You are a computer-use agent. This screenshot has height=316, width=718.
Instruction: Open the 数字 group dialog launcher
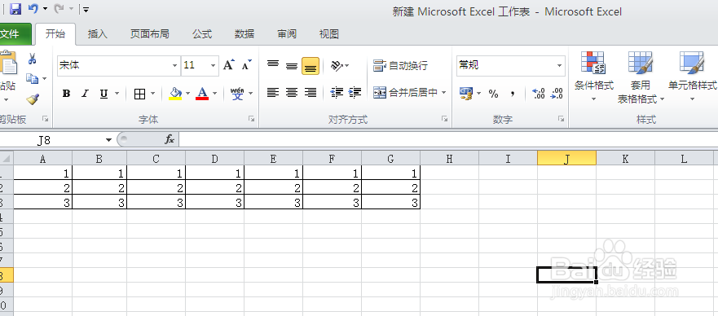click(561, 119)
